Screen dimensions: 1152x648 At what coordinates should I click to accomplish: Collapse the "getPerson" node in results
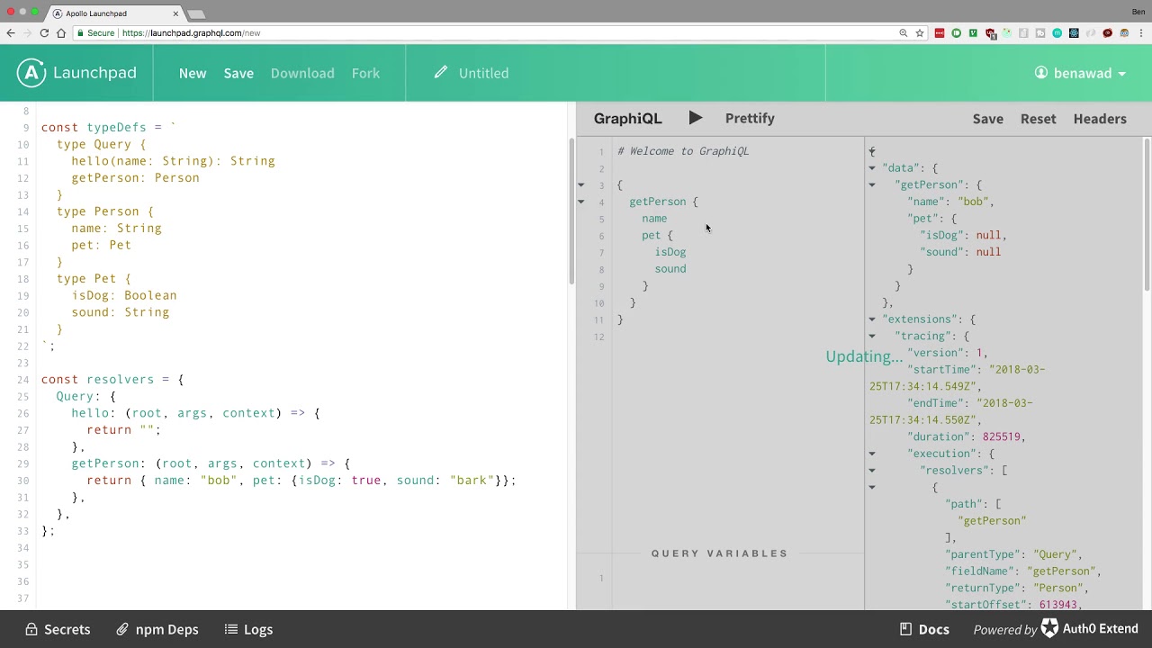point(871,184)
